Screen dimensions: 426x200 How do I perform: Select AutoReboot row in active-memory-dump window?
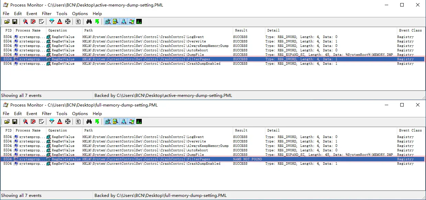click(213, 50)
